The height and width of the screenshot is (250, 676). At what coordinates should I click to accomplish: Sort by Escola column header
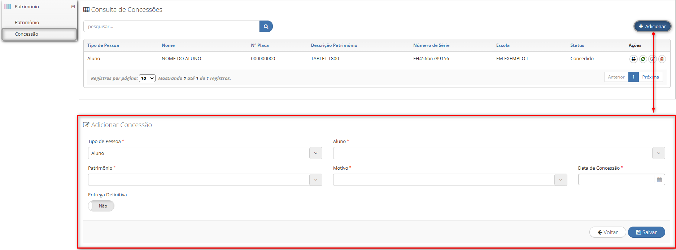[x=503, y=45]
